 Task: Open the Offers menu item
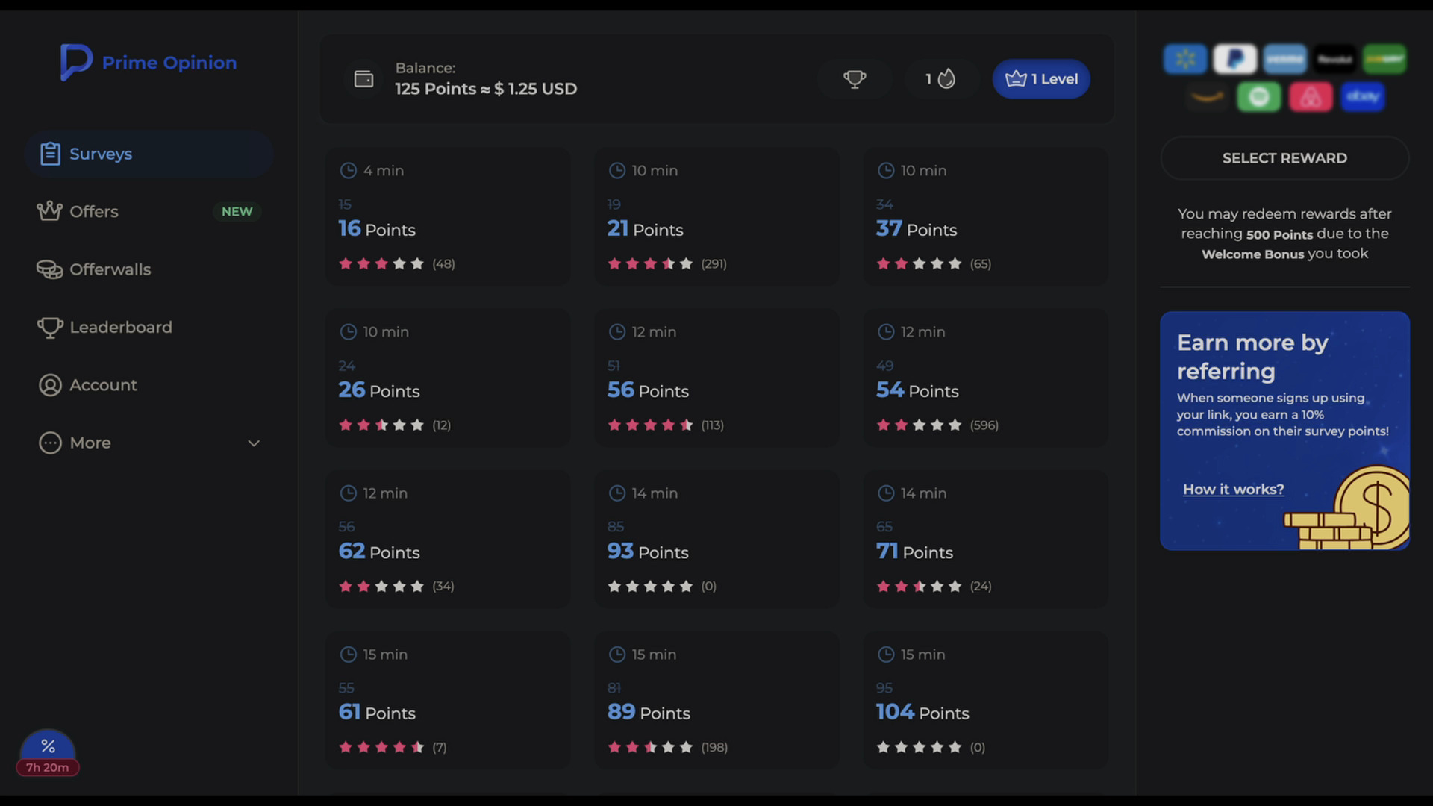click(94, 212)
